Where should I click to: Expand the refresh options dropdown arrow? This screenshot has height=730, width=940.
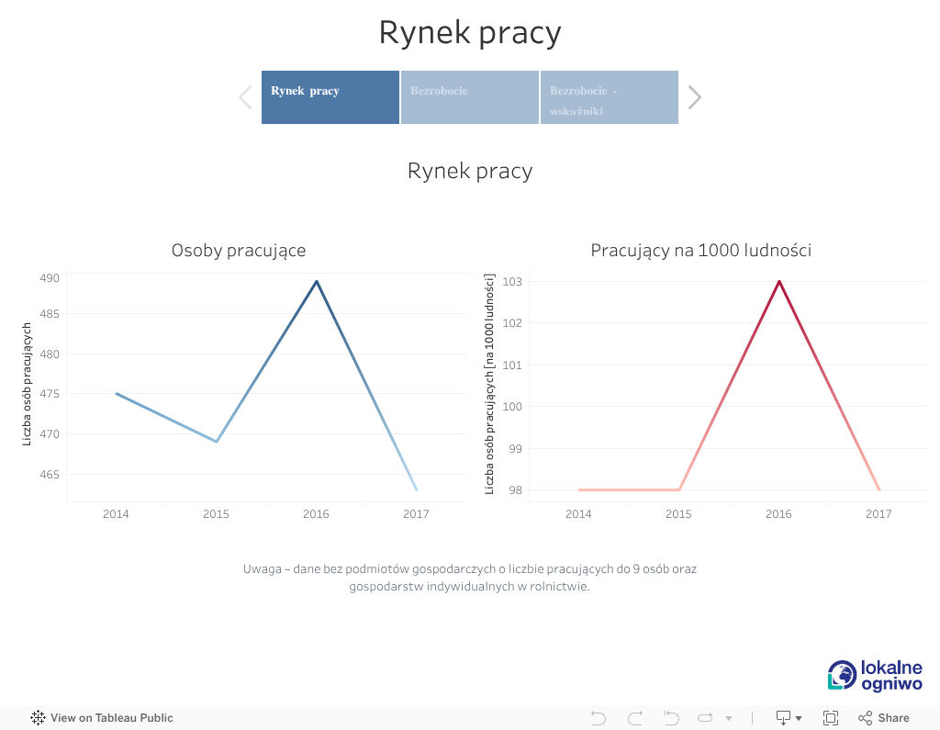tap(729, 718)
